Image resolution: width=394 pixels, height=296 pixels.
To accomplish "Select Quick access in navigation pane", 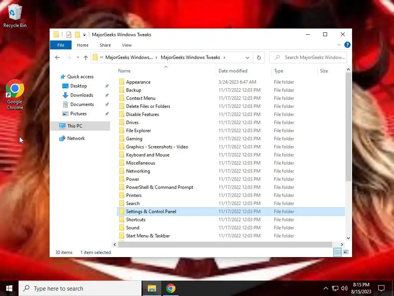I will [x=80, y=77].
